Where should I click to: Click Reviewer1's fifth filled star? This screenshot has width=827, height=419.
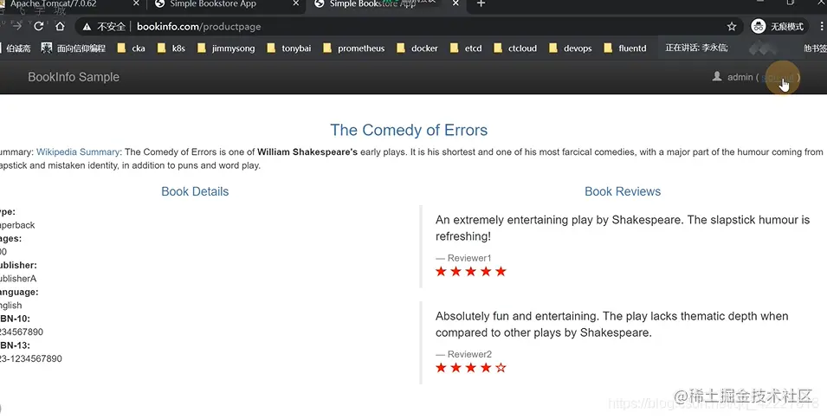501,272
